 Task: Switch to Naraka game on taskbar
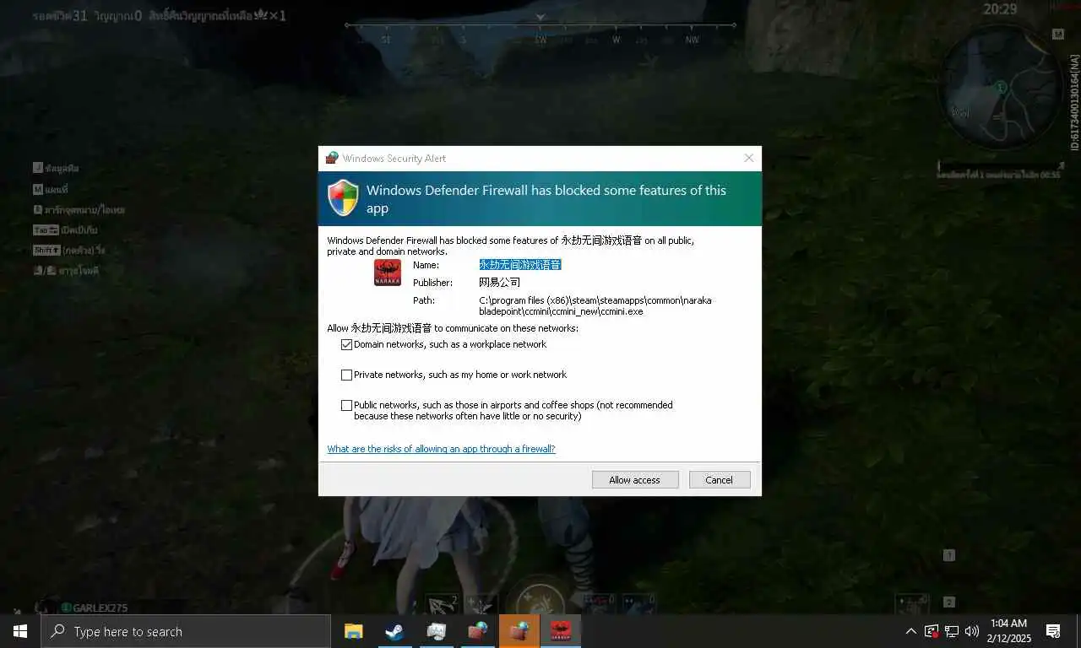[561, 631]
